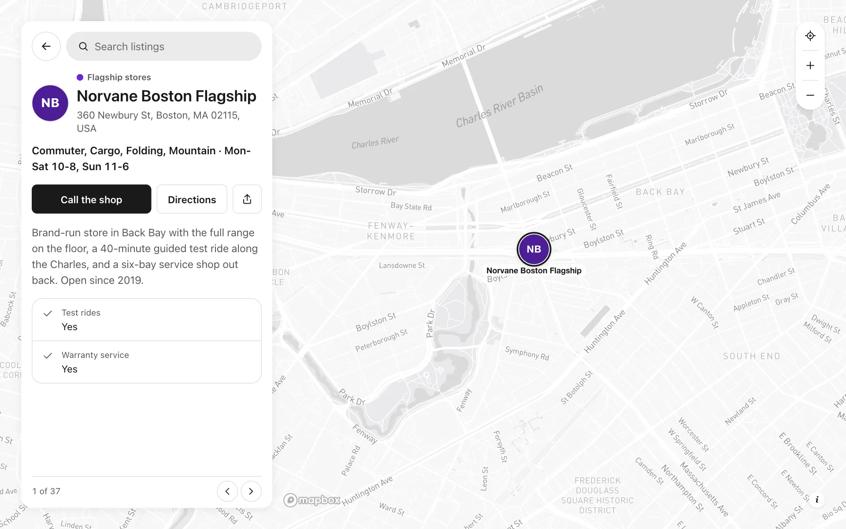Click the '1 of 37' counter
This screenshot has width=846, height=529.
point(46,491)
